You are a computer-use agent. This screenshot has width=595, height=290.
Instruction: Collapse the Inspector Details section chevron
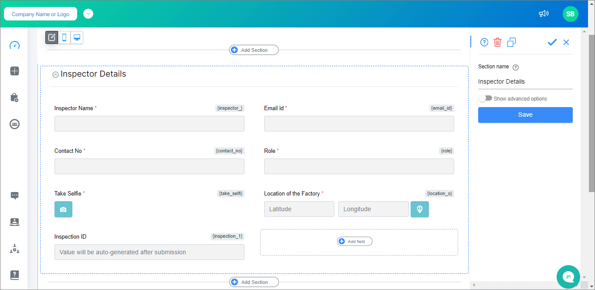coord(55,74)
